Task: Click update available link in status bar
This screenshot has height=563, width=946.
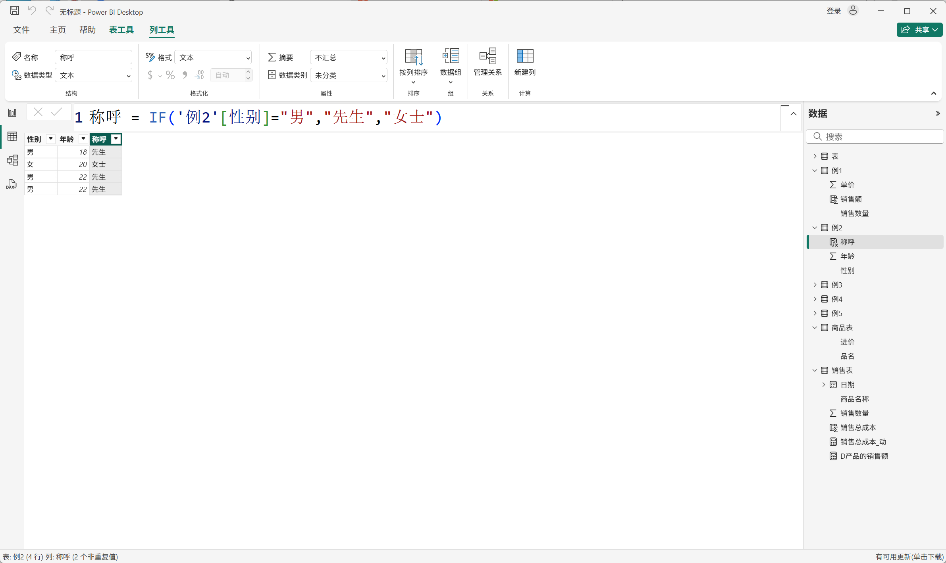Action: (909, 557)
